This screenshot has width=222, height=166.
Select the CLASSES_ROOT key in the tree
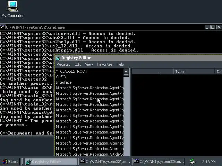pos(71,71)
